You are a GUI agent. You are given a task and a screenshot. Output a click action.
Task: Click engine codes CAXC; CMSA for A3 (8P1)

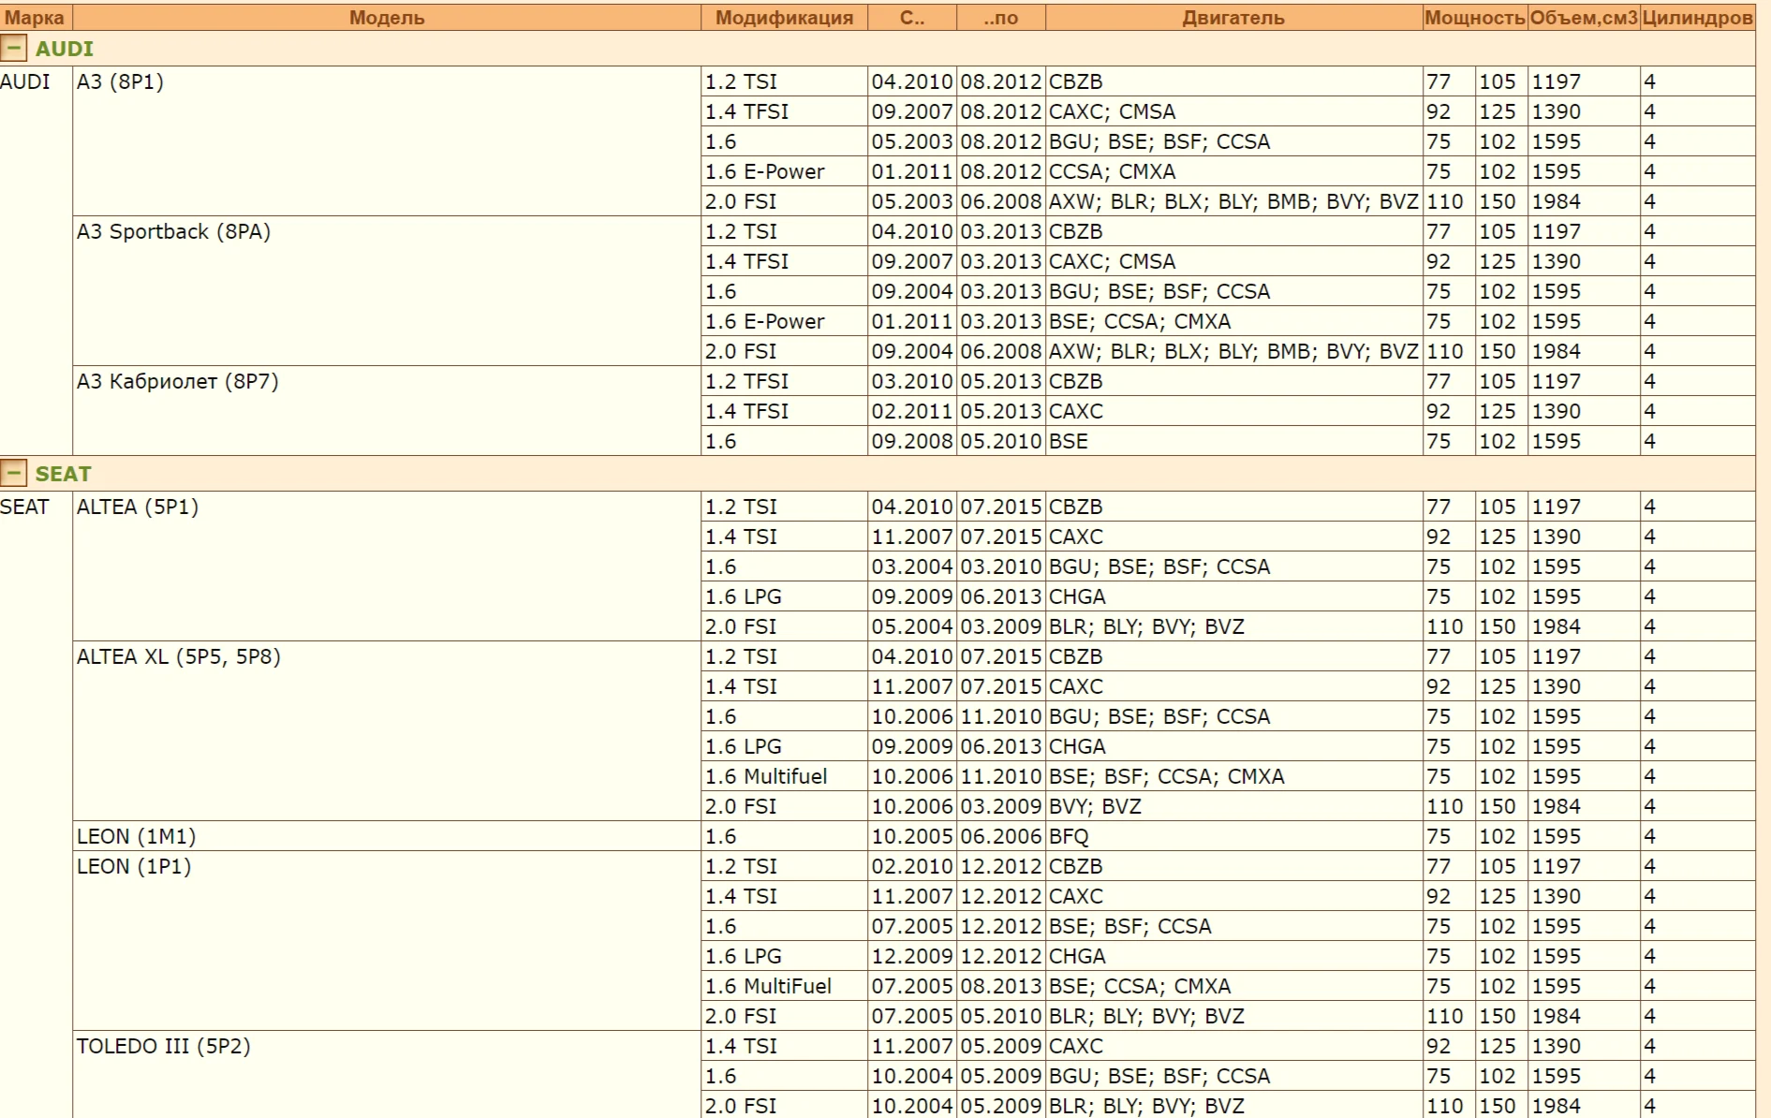point(1233,111)
